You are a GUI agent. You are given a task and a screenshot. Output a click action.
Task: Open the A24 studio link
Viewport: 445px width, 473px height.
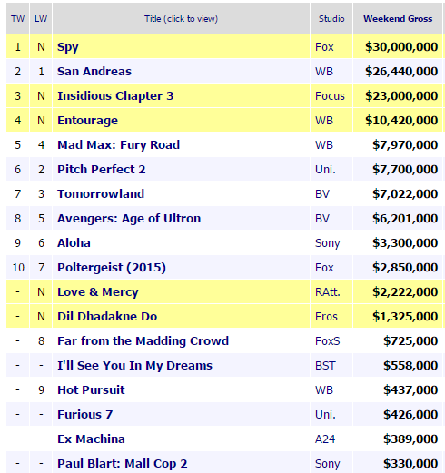[325, 439]
